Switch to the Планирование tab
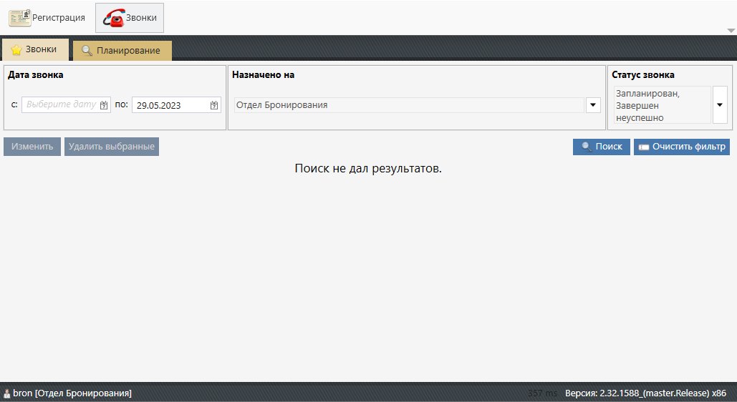Screen dimensions: 737x402 coord(122,51)
